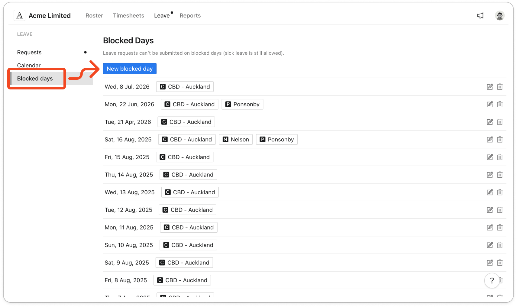
Task: Select the date text Sun, 10 Aug, 2025
Action: click(x=129, y=245)
